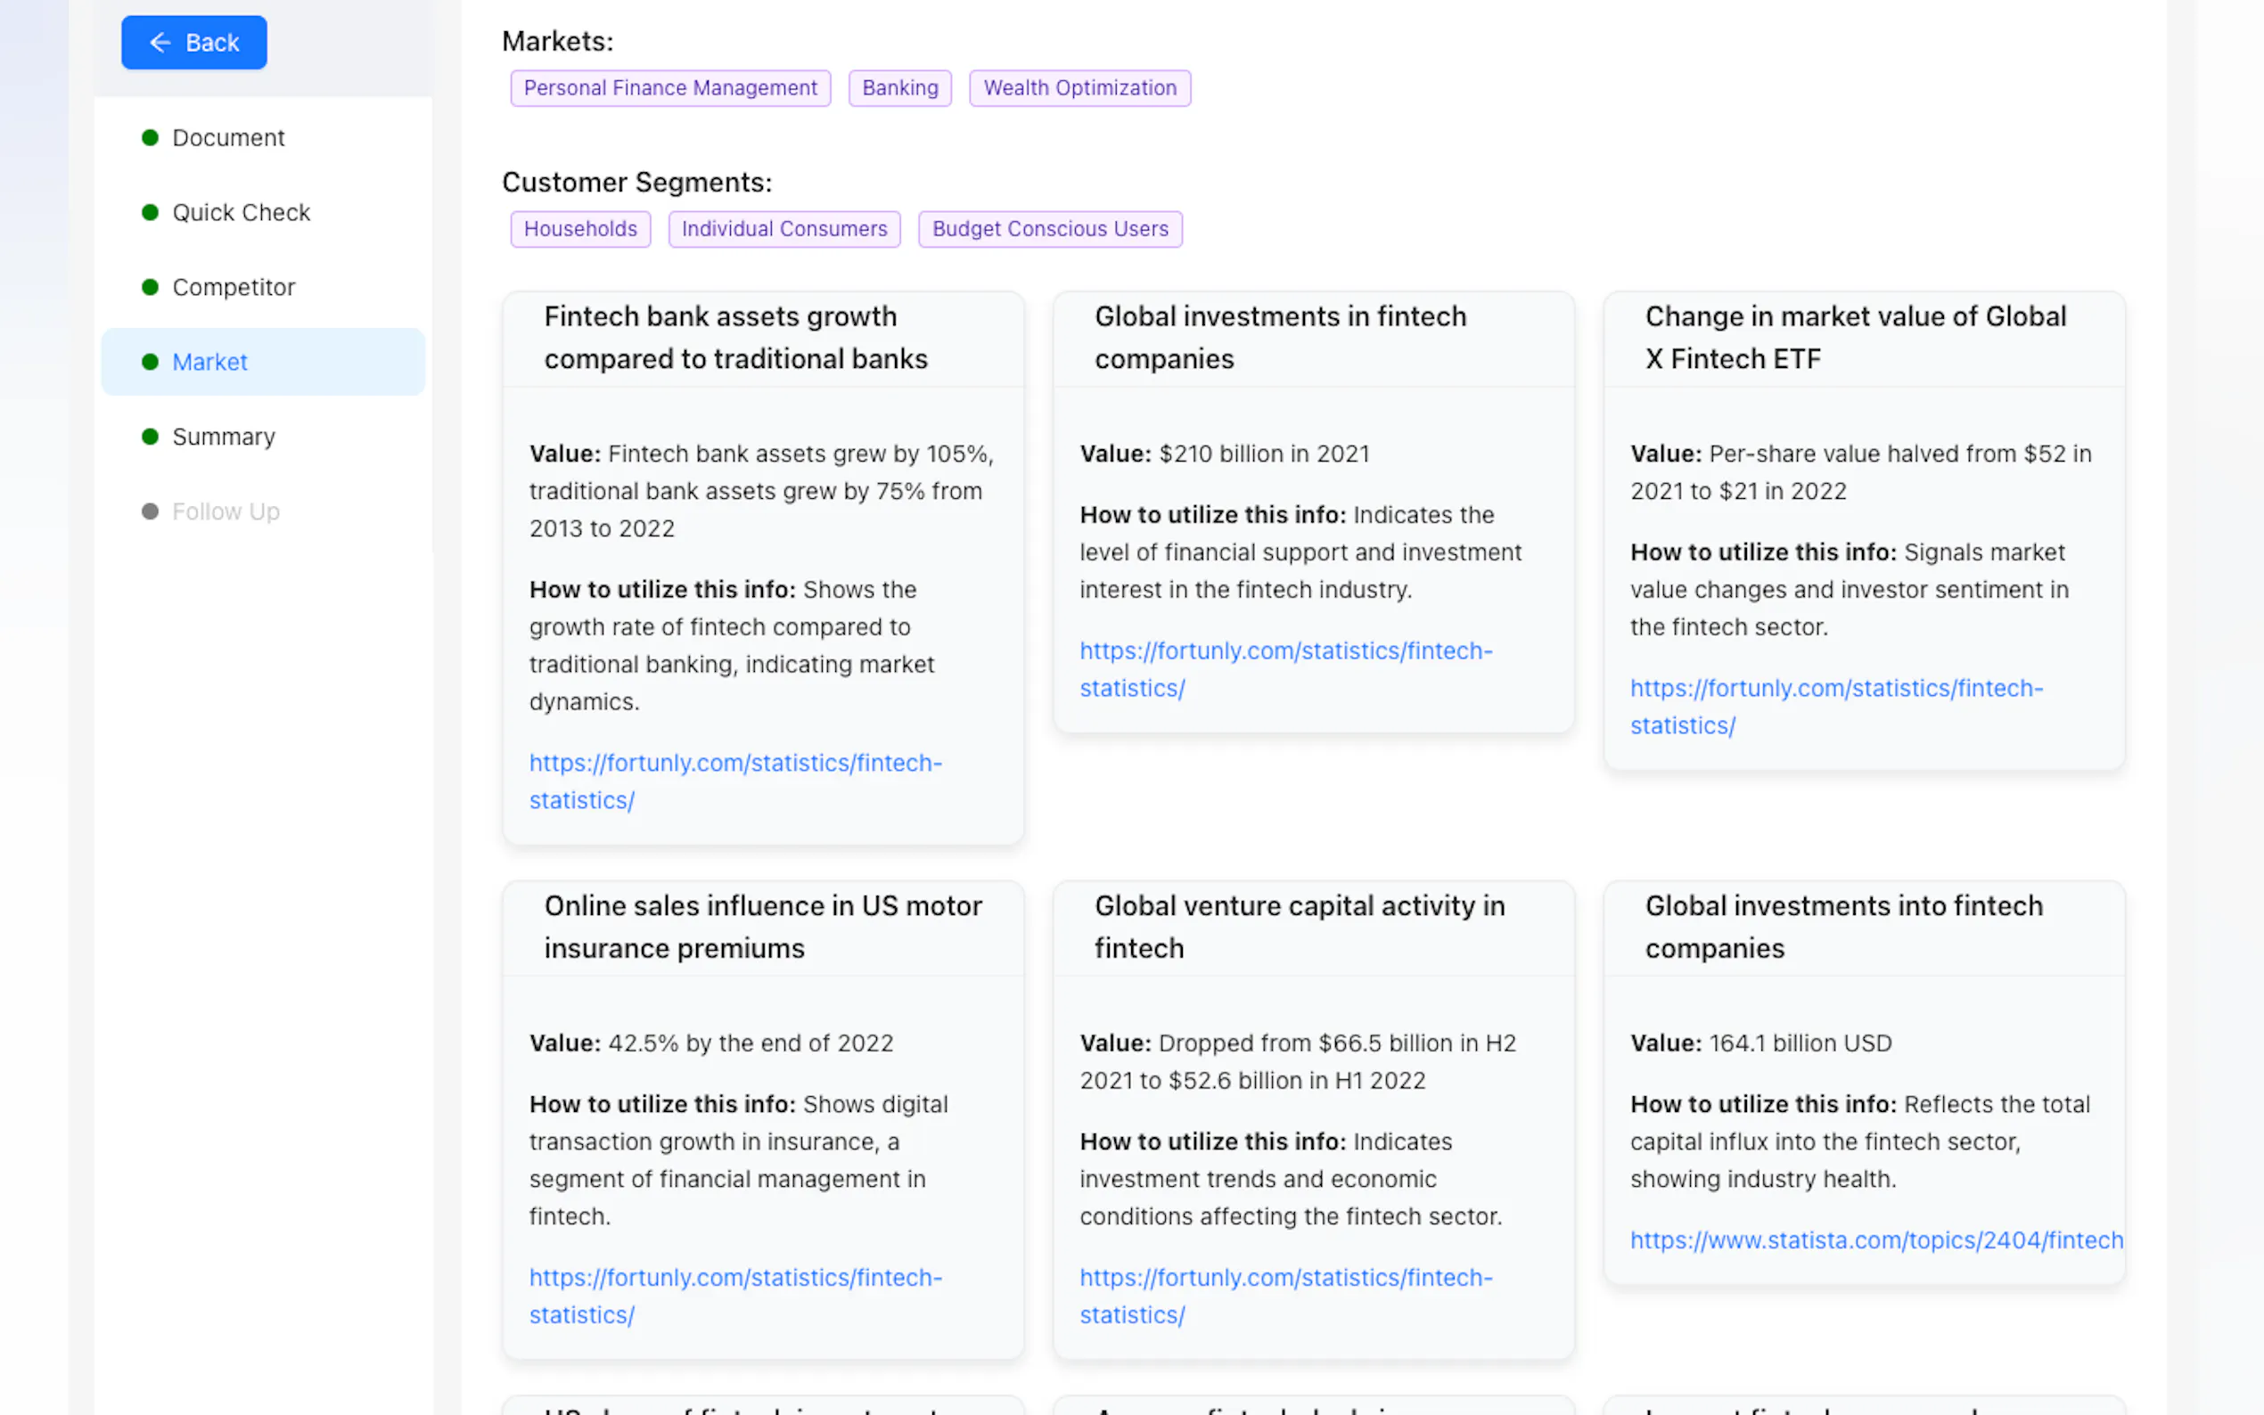Click the Follow Up sidebar item
The width and height of the screenshot is (2264, 1415).
[226, 511]
